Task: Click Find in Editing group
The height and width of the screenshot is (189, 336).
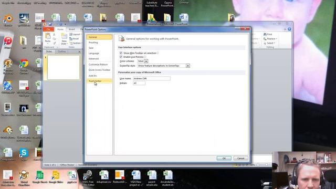Action: (268, 34)
